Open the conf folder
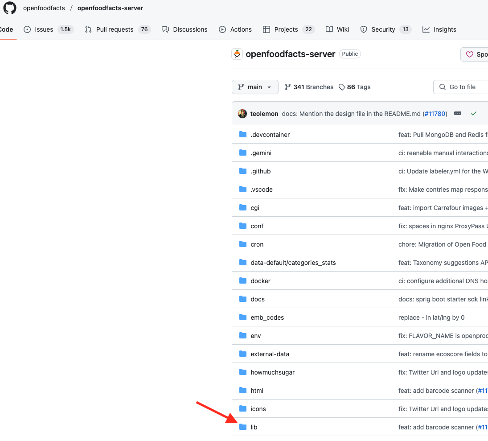Image resolution: width=488 pixels, height=441 pixels. pyautogui.click(x=257, y=226)
